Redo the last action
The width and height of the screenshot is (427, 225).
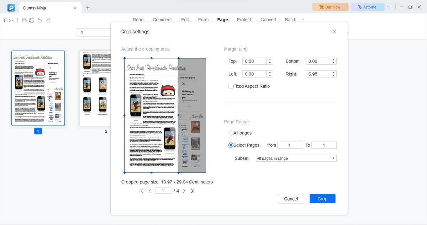(49, 20)
